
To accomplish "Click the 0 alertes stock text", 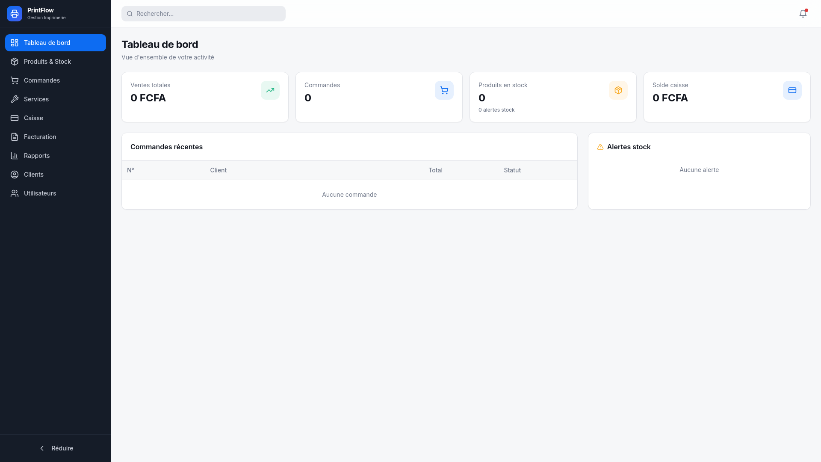I will tap(496, 110).
